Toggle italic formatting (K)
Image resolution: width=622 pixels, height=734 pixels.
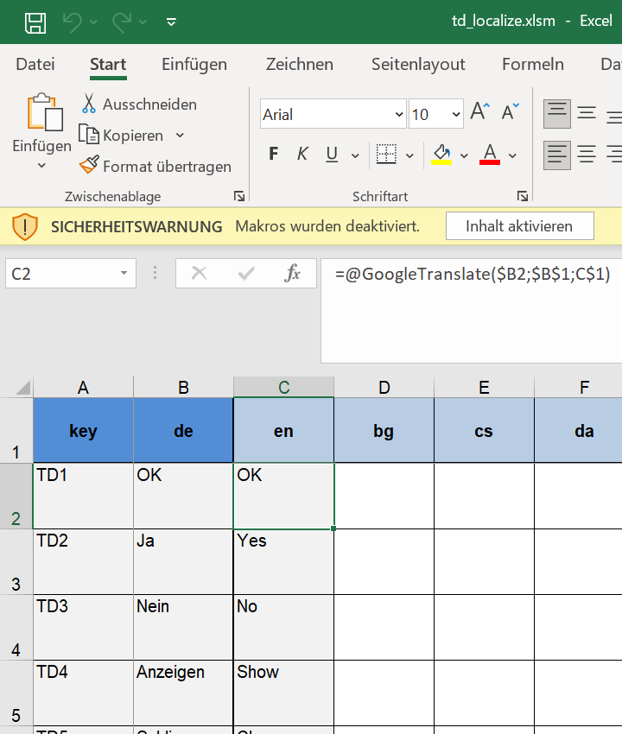pyautogui.click(x=302, y=155)
